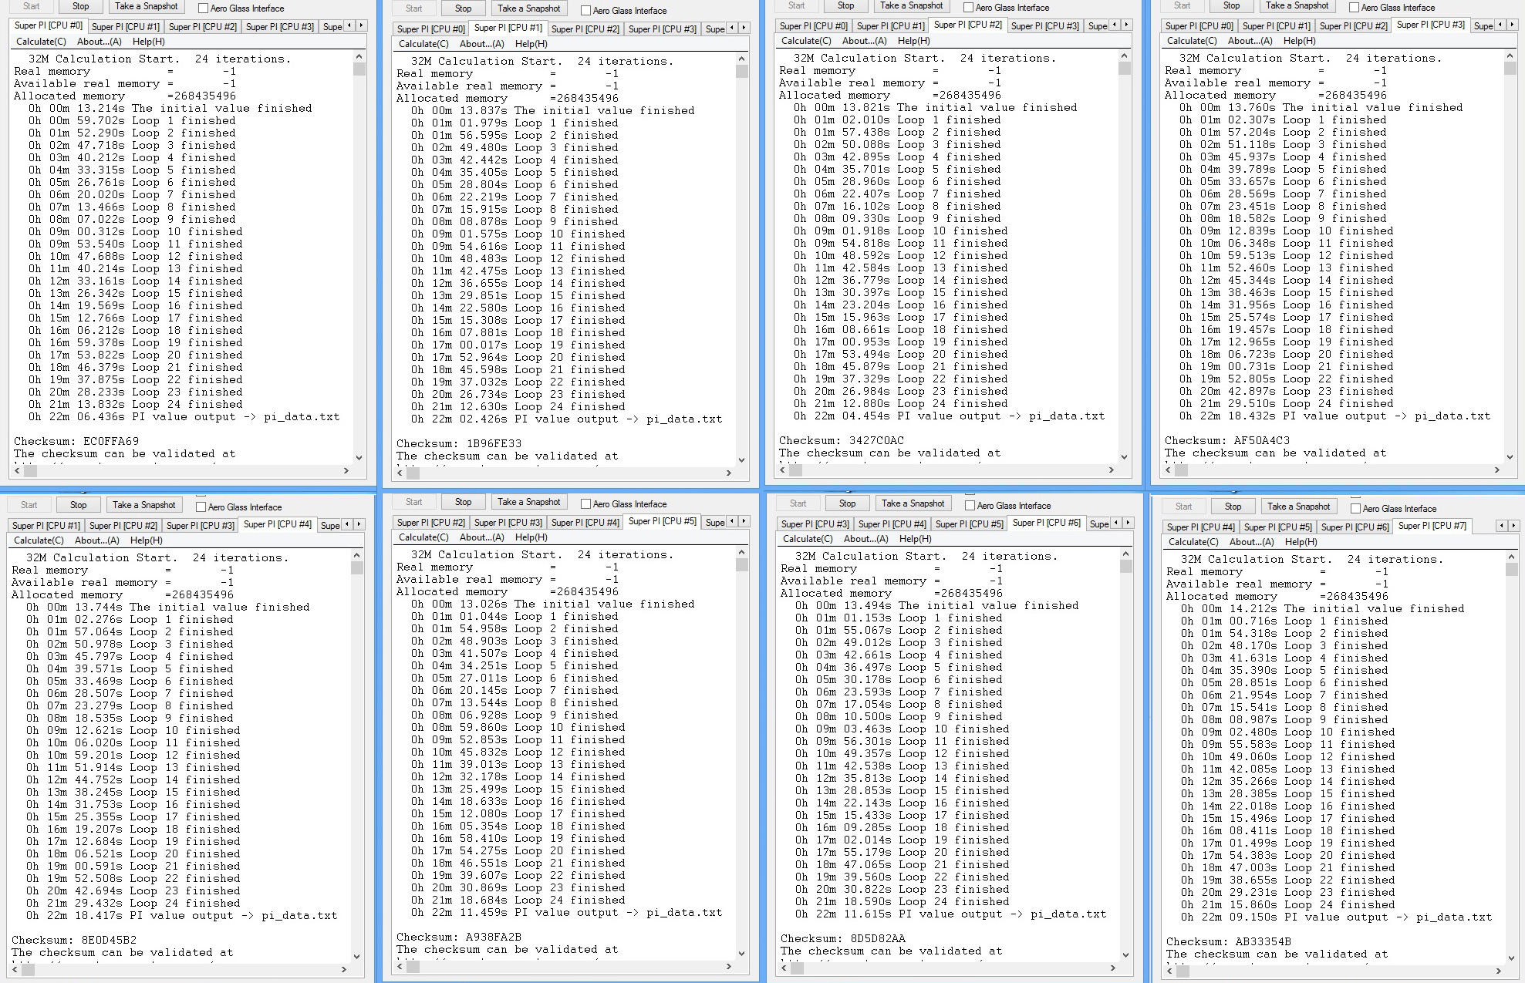The image size is (1525, 983).
Task: Enable Aero Glass Interface in checksum EC0FFA69 window
Action: [203, 8]
